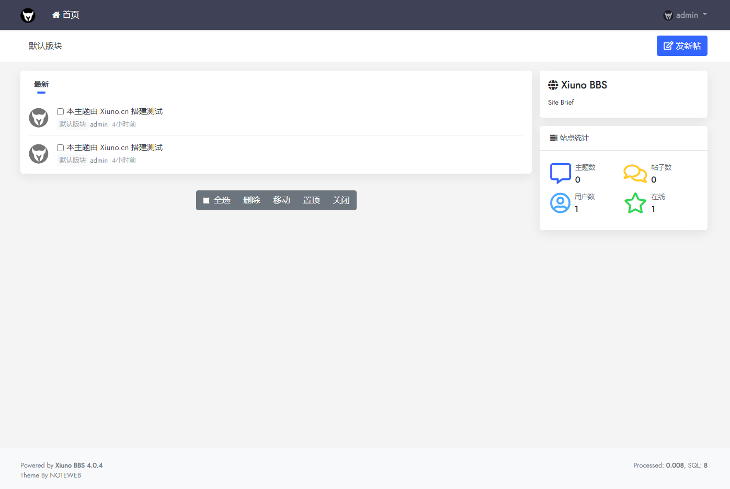The image size is (730, 489).
Task: Click the 在线 green star icon
Action: click(635, 203)
